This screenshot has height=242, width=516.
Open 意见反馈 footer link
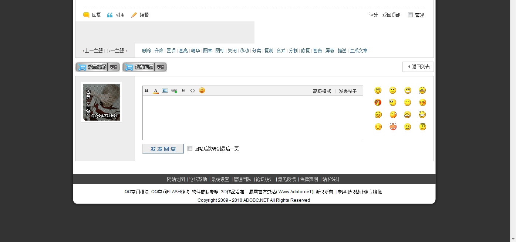tap(287, 180)
